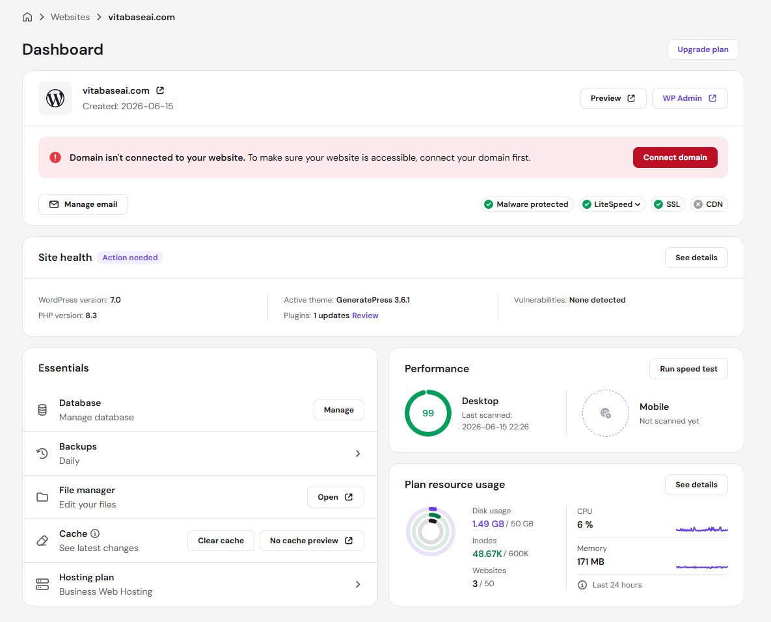Click GeneratePress 3.6.1 theme text
This screenshot has width=771, height=622.
coord(373,300)
